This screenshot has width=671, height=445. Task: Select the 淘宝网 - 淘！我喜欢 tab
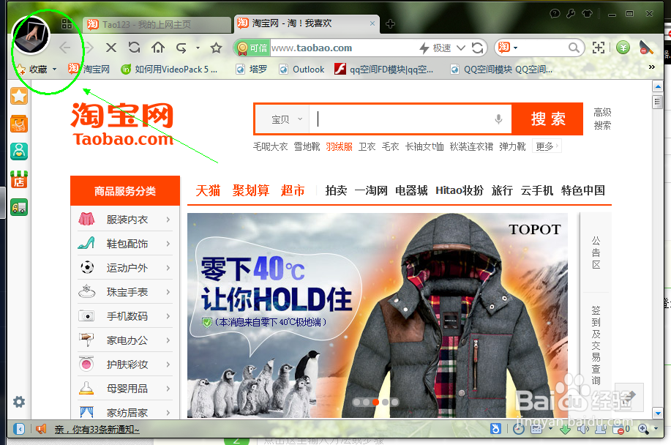point(306,23)
